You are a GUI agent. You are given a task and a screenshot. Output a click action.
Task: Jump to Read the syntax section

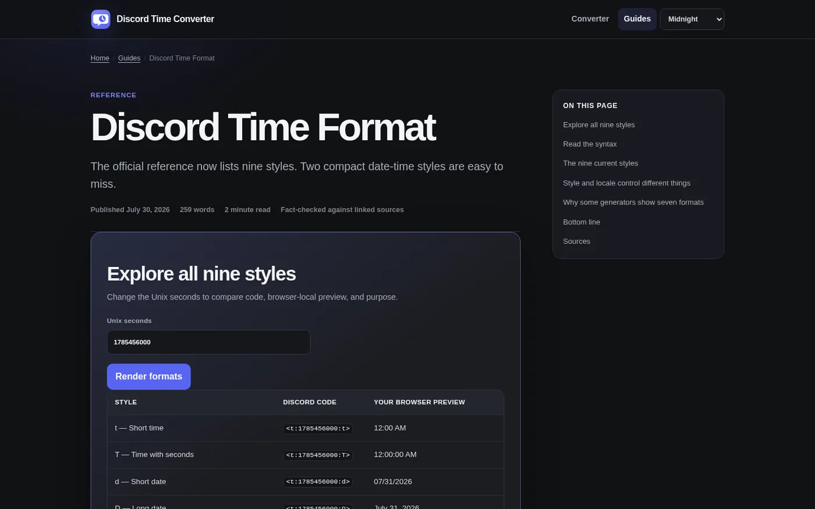[590, 144]
